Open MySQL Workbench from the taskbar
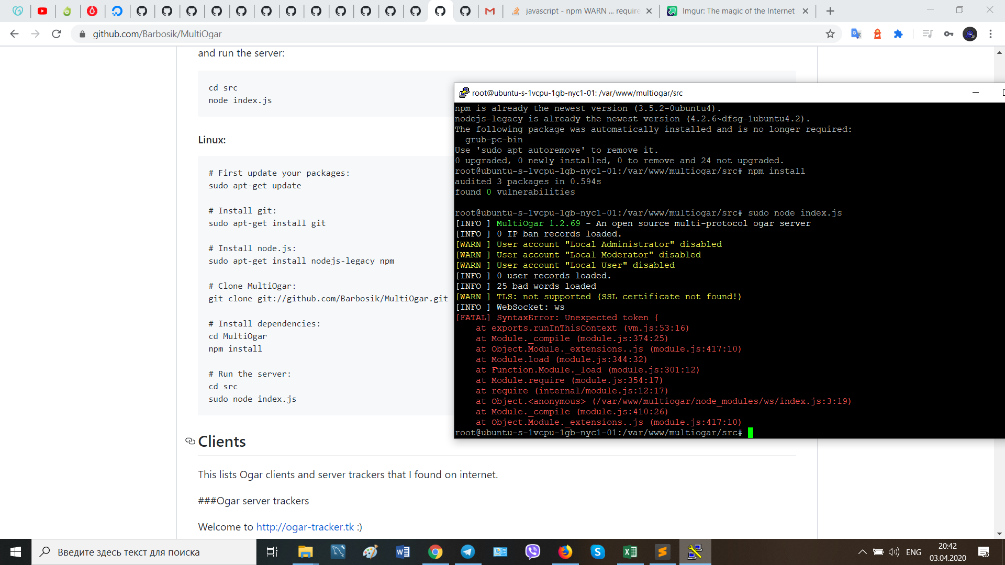This screenshot has width=1005, height=565. (338, 552)
